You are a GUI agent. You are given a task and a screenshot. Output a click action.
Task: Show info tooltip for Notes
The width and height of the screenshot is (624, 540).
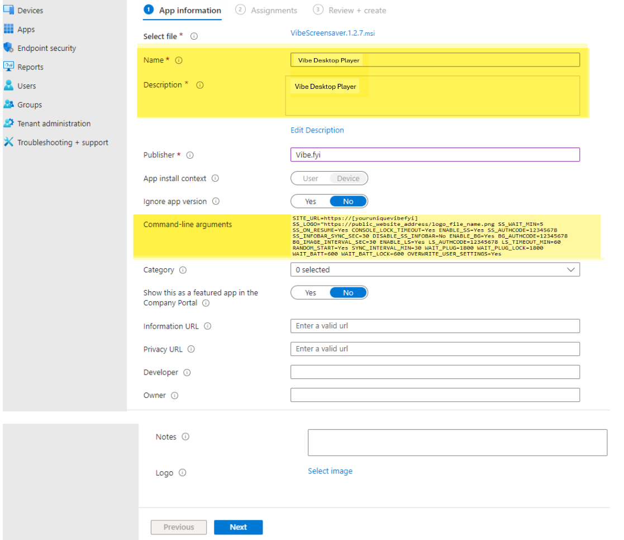click(185, 437)
